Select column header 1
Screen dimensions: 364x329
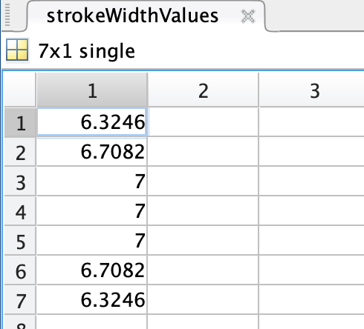pyautogui.click(x=92, y=90)
